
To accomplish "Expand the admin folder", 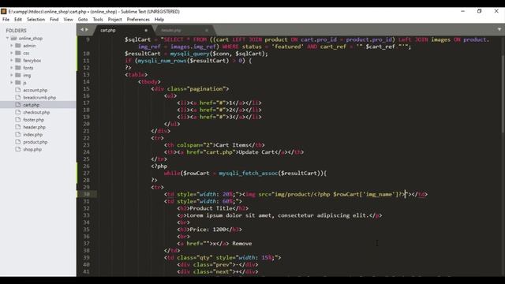I will tap(12, 46).
